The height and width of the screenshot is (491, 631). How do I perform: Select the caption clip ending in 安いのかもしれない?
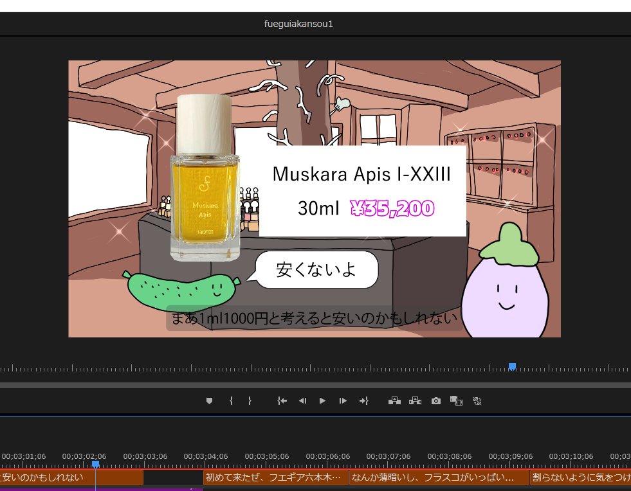(71, 478)
